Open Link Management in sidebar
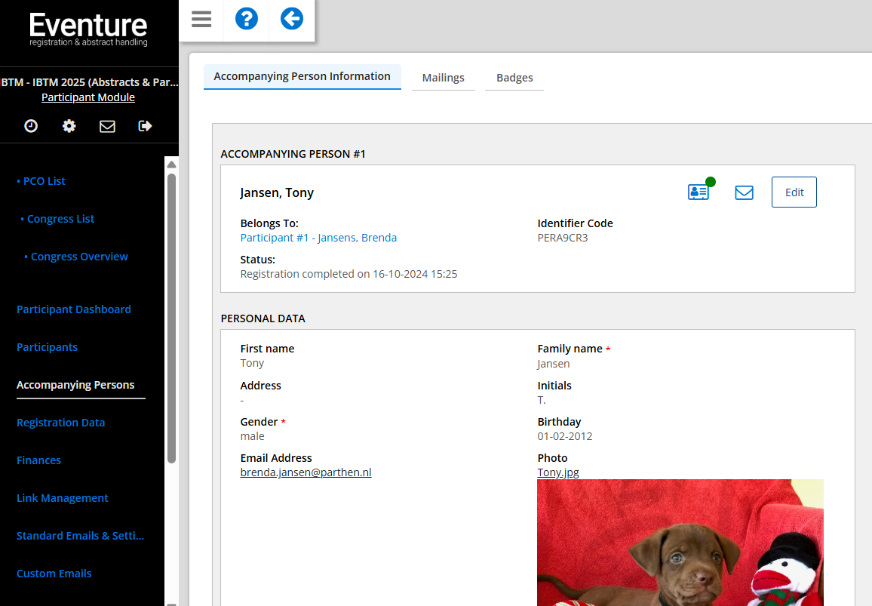872x606 pixels. click(63, 498)
